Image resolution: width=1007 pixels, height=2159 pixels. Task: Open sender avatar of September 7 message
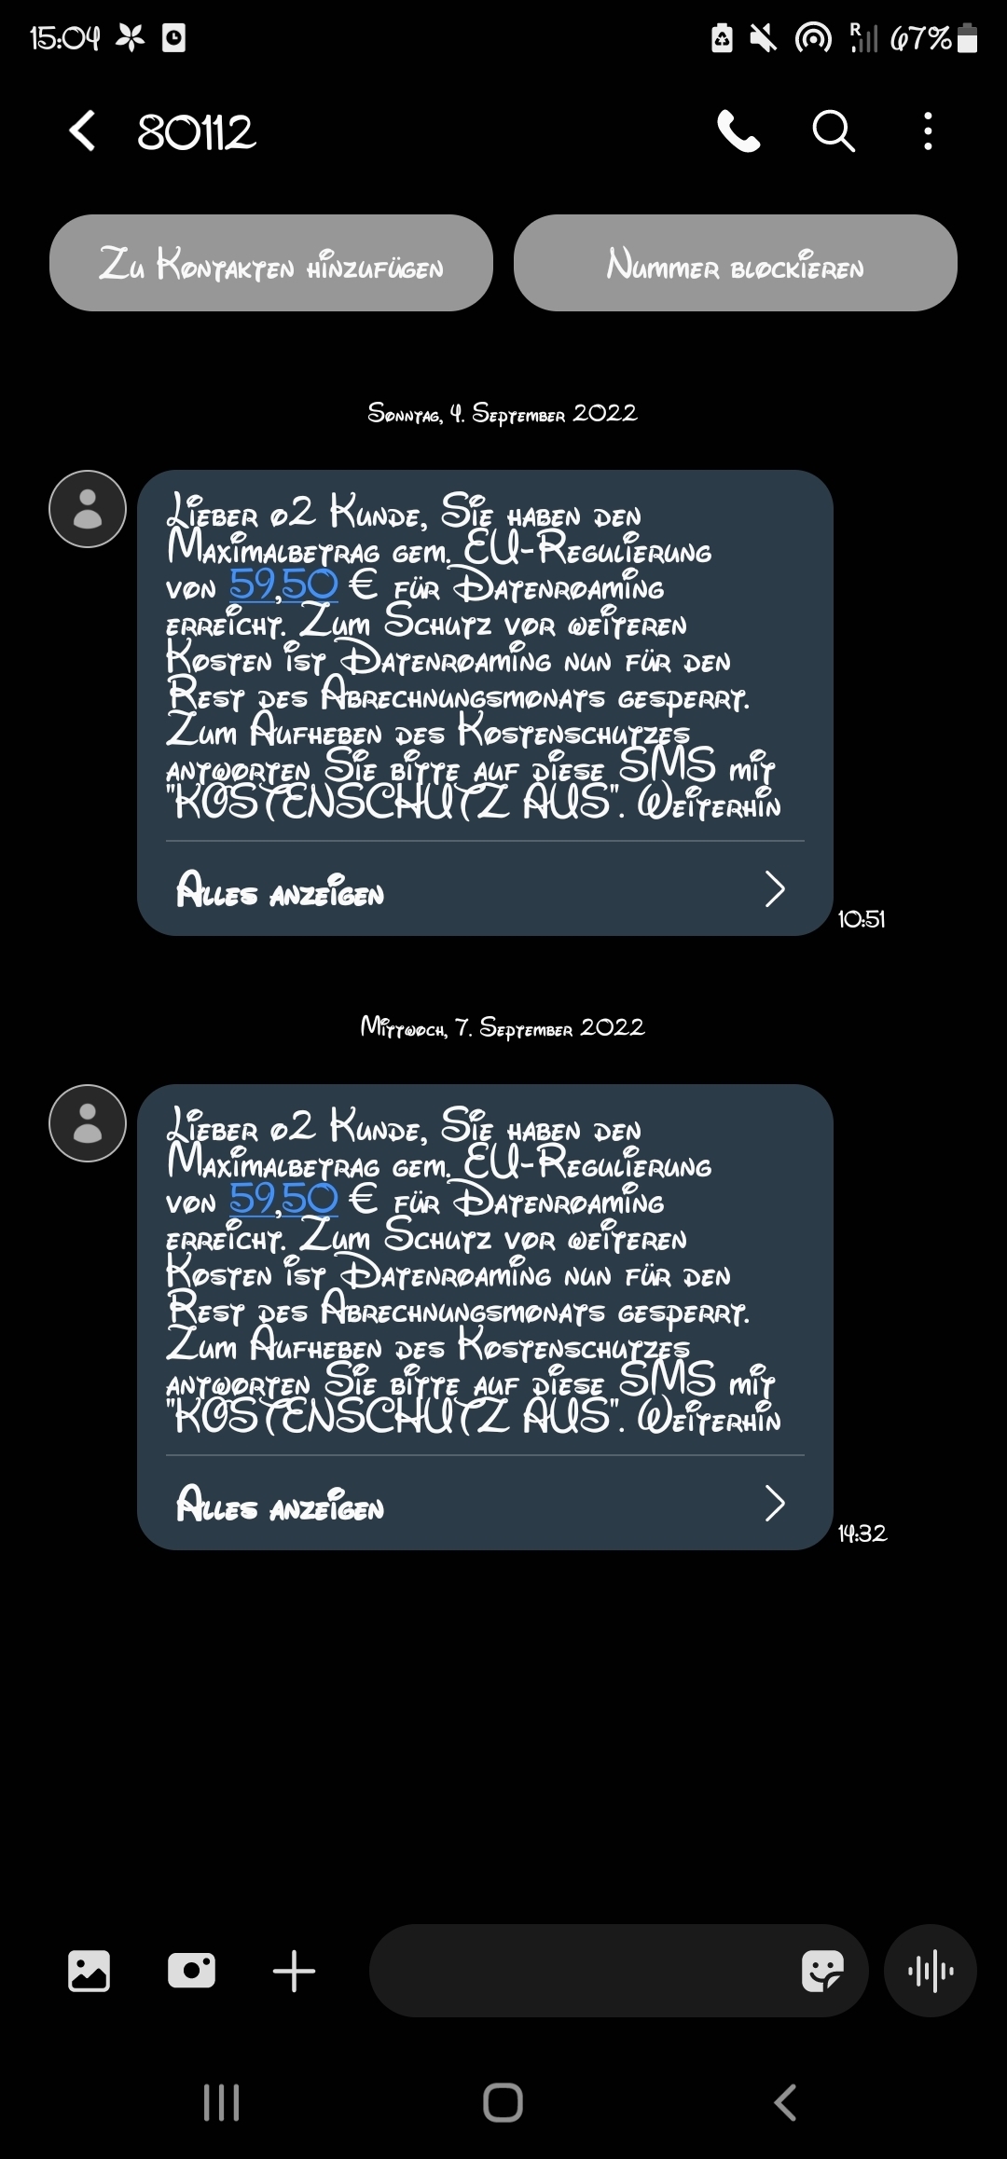tap(88, 1123)
